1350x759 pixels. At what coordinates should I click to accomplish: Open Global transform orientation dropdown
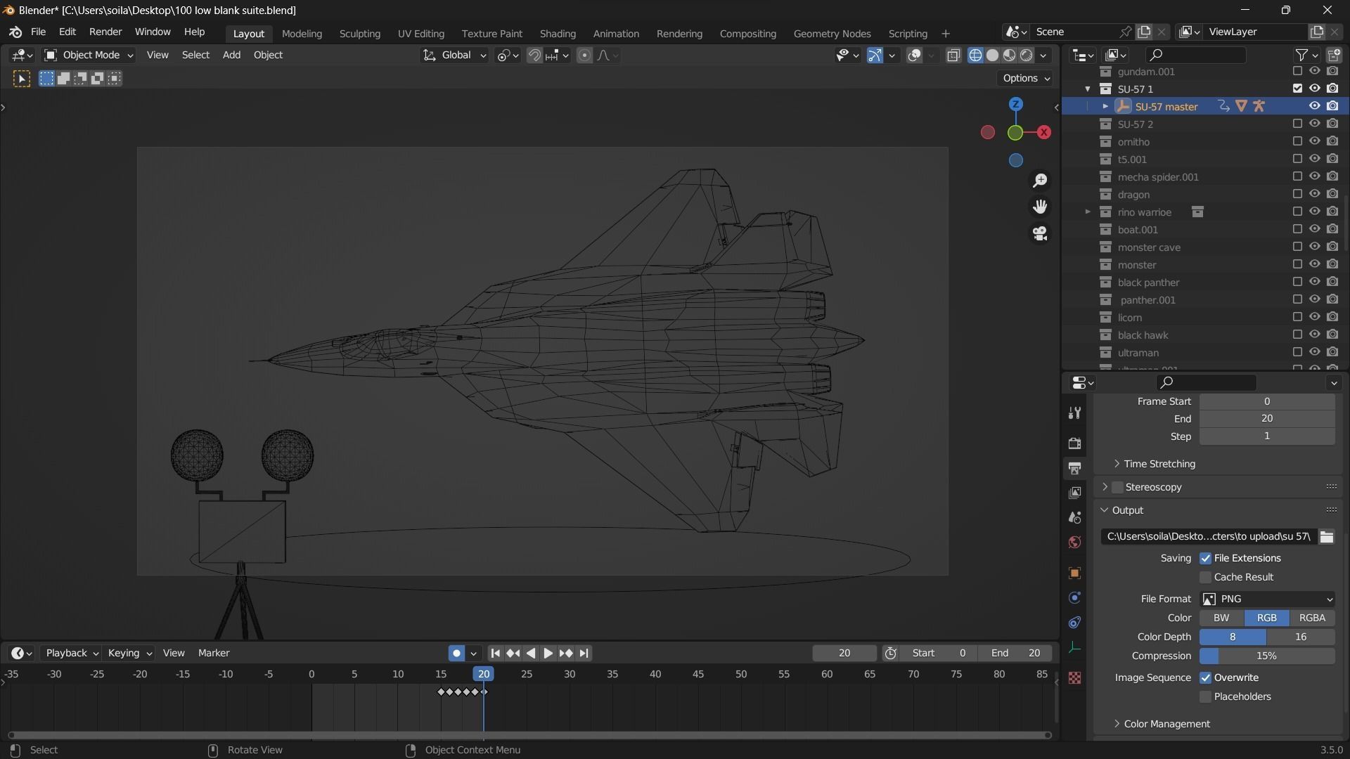tap(454, 56)
